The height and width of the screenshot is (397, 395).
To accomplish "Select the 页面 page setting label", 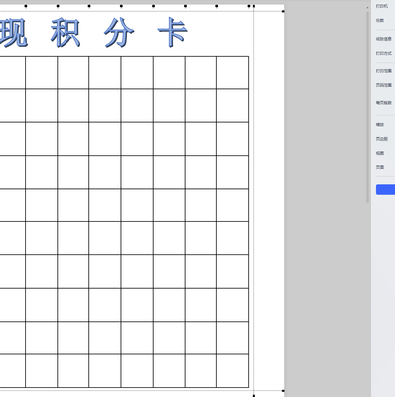I will click(380, 167).
